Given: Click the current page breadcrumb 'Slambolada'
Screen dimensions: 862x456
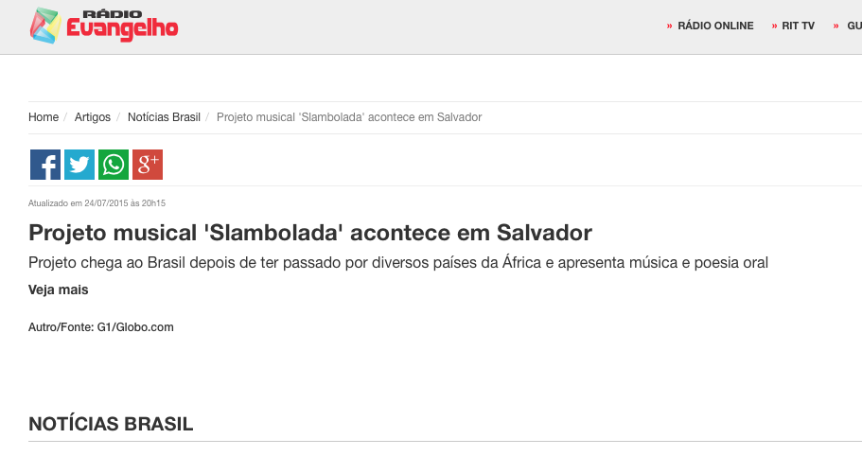Looking at the screenshot, I should pos(349,117).
